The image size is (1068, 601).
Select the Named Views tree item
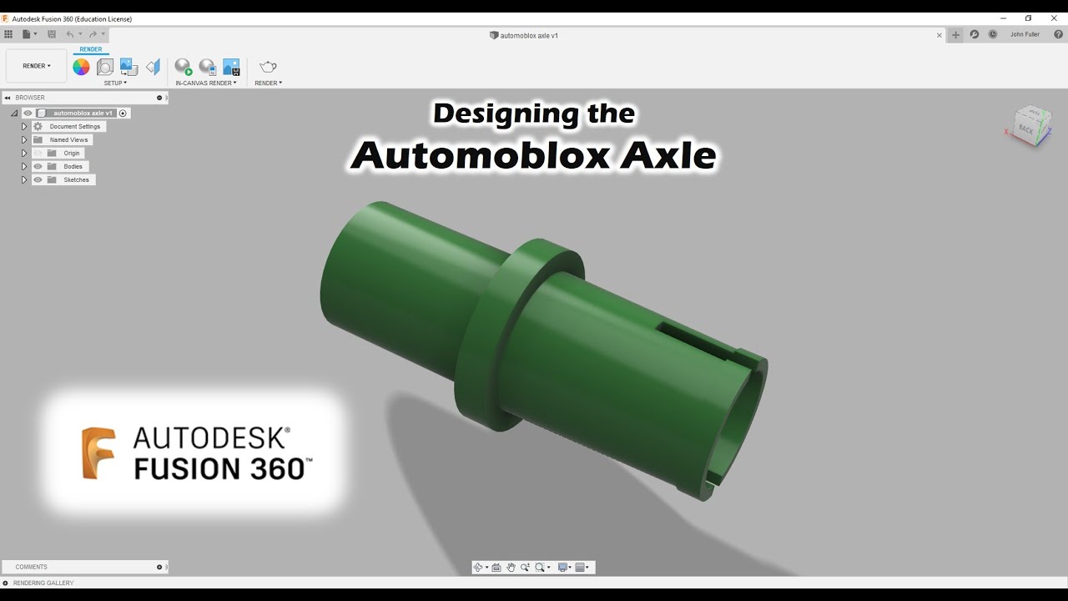coord(68,140)
